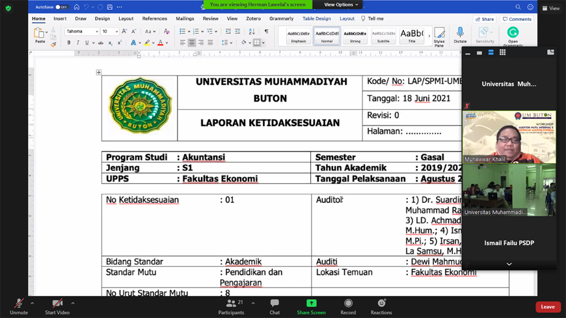Apply red font color
Screen dimensions: 566x318
(x=160, y=42)
